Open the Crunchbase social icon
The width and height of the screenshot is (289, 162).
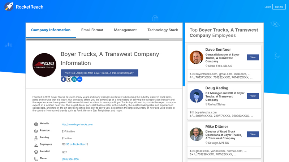pos(79,79)
